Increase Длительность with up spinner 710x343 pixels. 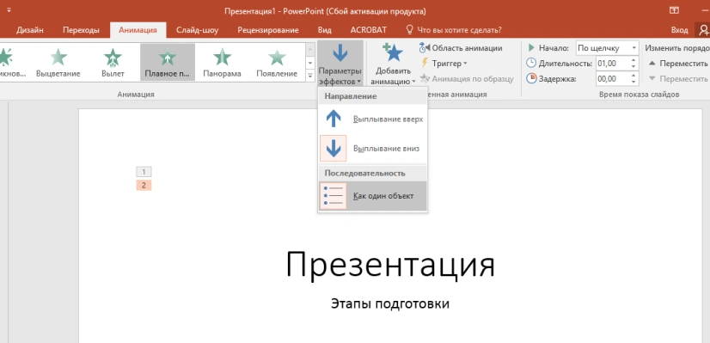click(633, 60)
